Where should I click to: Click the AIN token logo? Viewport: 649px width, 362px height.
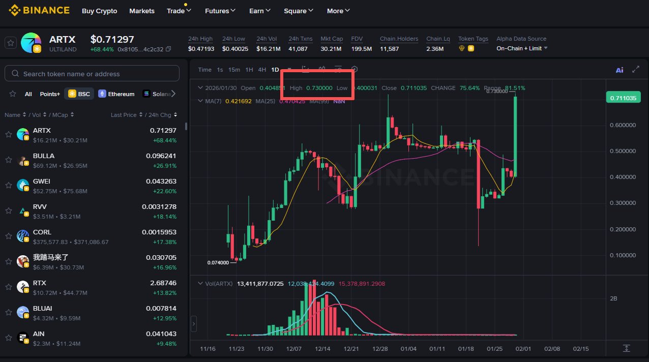23,339
